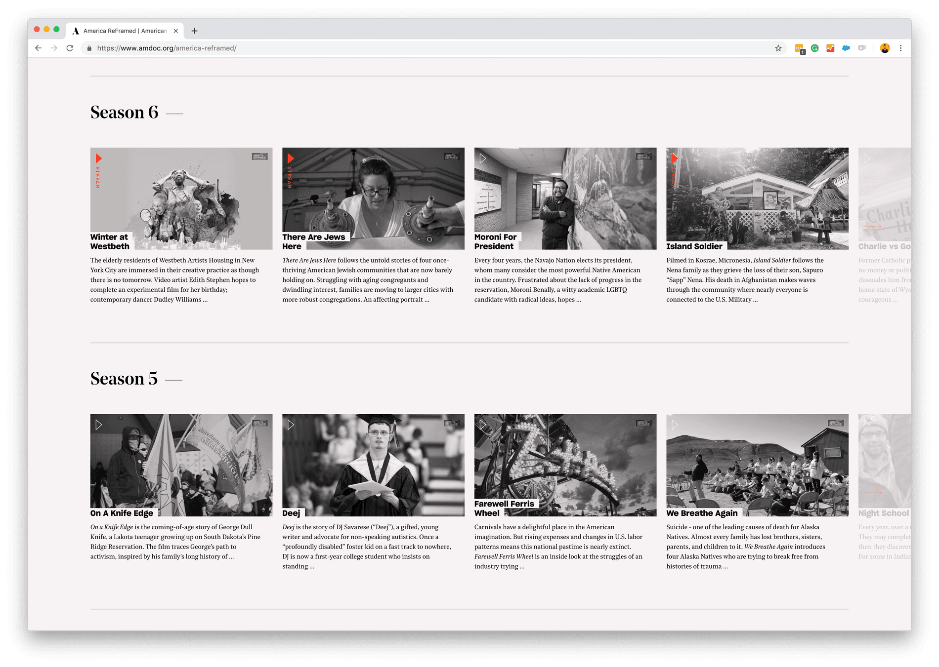Open the Island Soldier title link

click(x=695, y=246)
